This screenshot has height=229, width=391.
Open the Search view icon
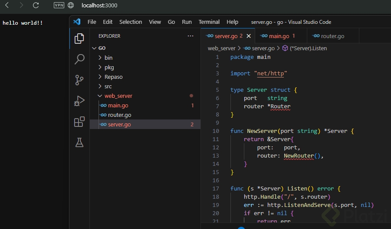[x=79, y=59]
